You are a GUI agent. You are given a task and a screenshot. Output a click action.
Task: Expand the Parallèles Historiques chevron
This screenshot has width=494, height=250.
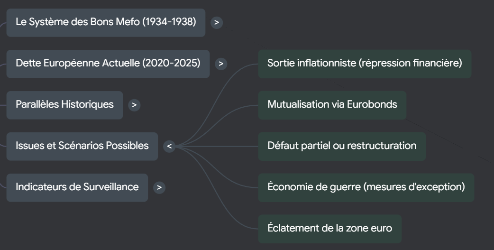click(135, 105)
